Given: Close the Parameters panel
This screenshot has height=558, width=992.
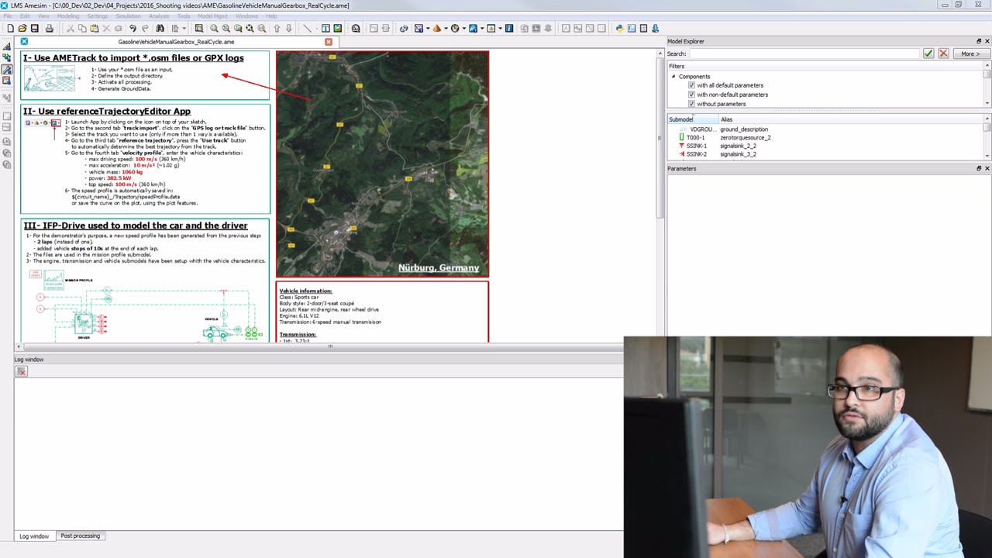Looking at the screenshot, I should pyautogui.click(x=987, y=168).
